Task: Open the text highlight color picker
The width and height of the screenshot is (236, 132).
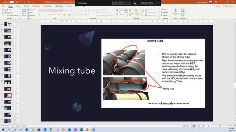Action: coord(65,15)
